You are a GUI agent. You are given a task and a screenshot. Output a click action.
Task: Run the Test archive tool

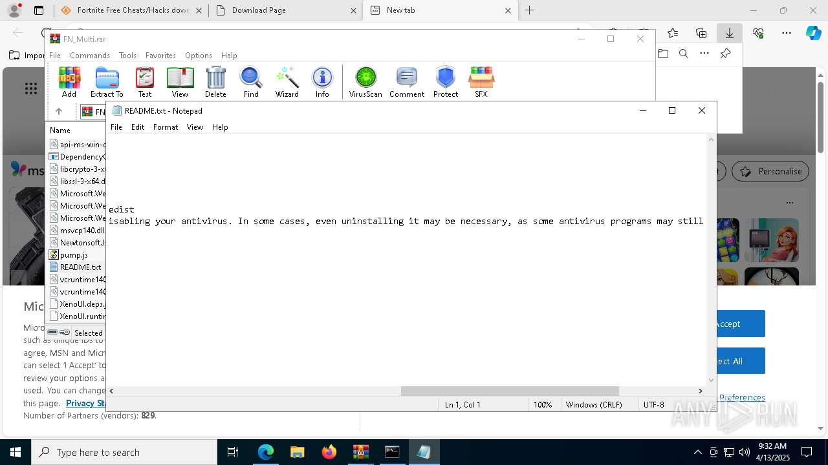coord(145,82)
